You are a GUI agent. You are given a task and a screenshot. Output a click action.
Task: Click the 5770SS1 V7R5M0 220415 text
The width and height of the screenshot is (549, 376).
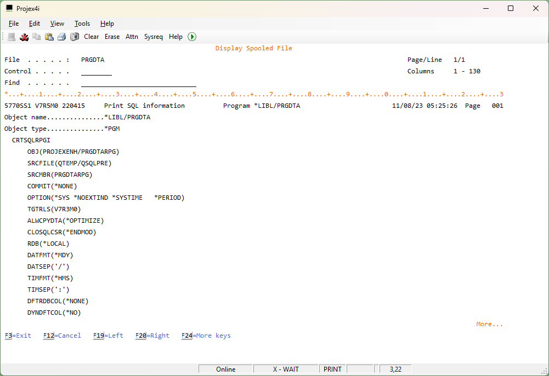tap(44, 106)
